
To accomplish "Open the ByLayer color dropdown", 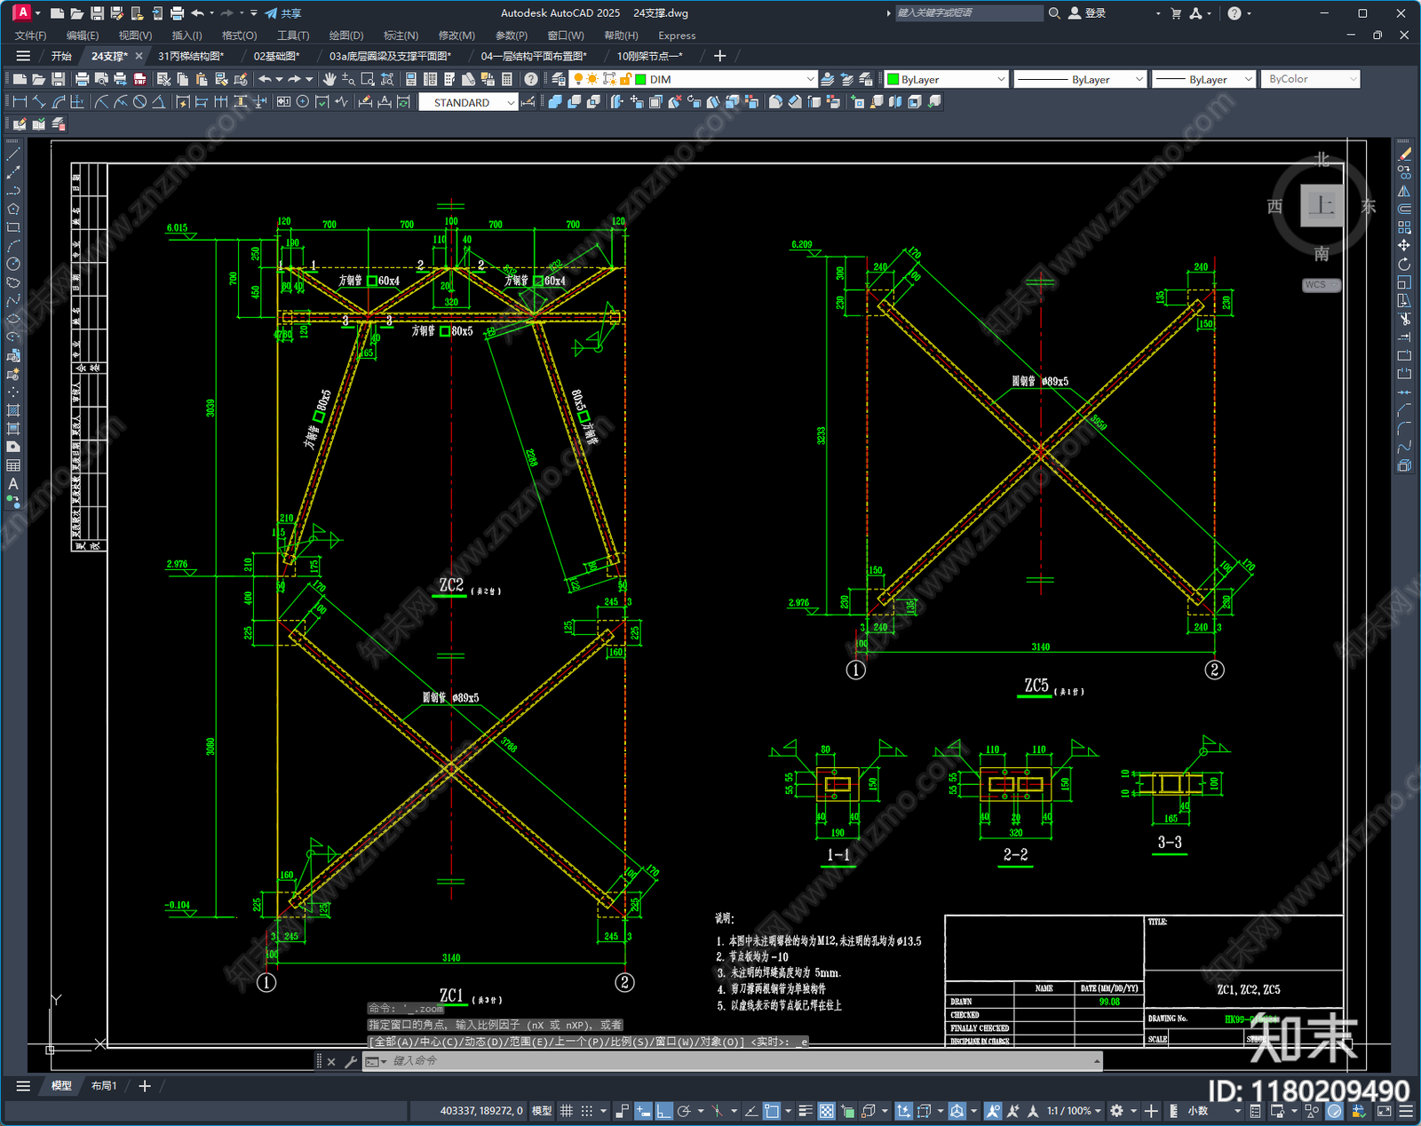I will [x=1001, y=79].
